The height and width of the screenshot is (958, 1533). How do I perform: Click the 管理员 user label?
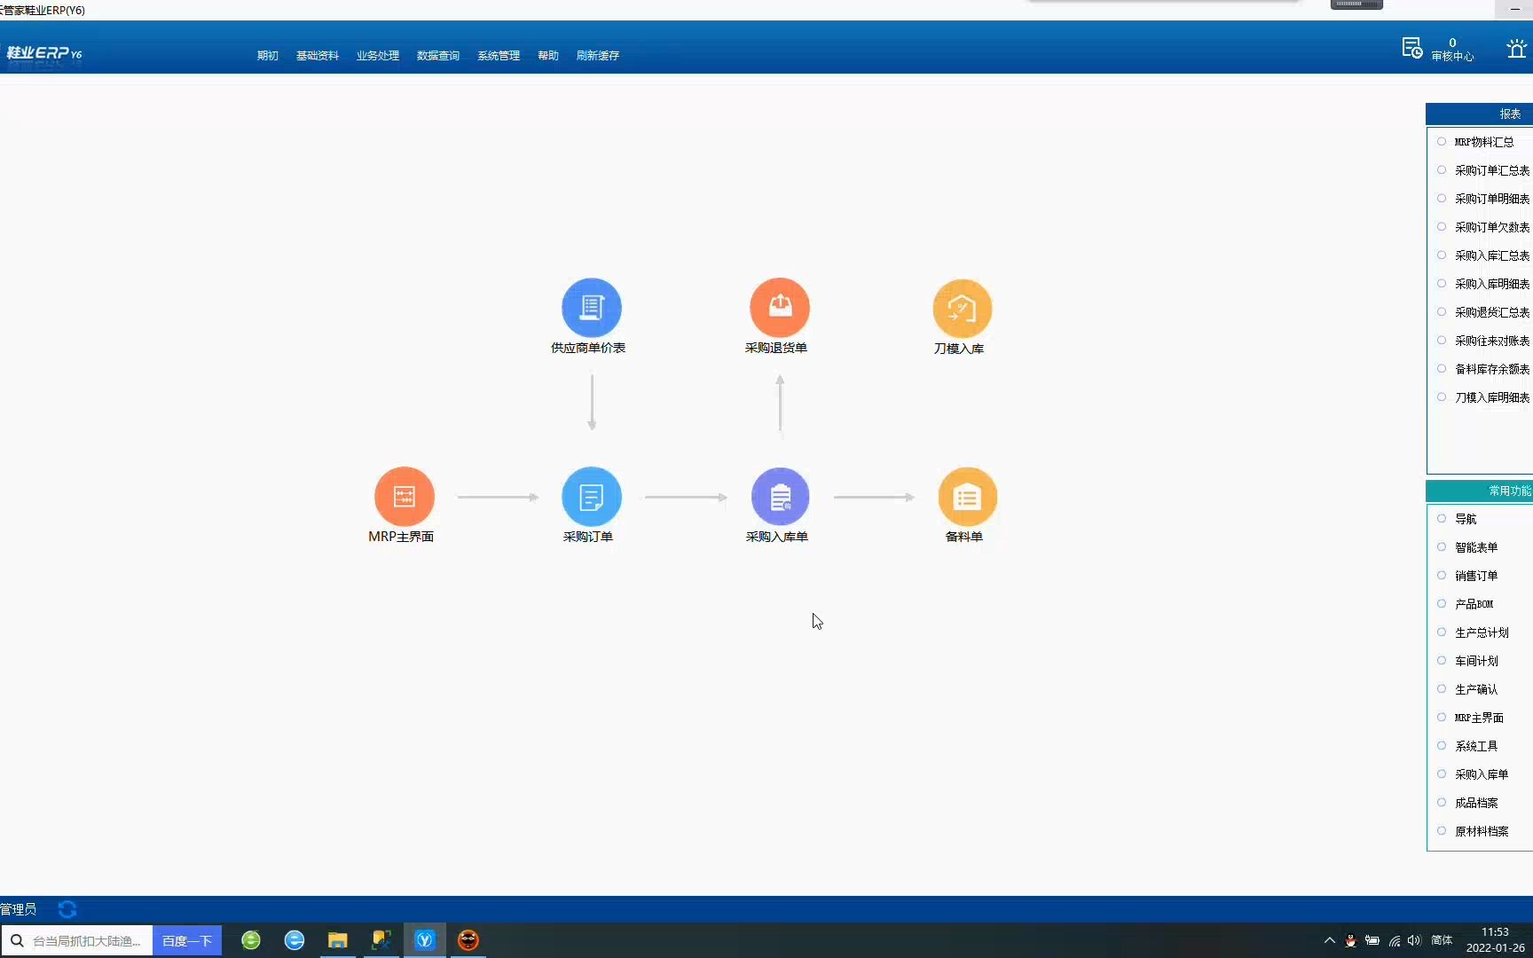pyautogui.click(x=18, y=909)
